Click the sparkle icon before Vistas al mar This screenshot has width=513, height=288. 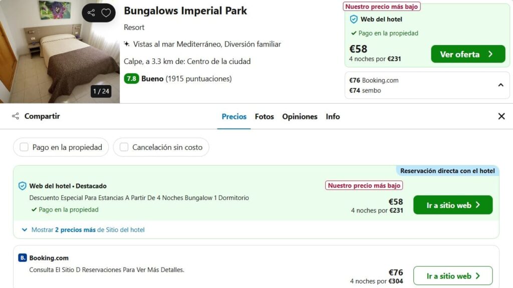pyautogui.click(x=127, y=44)
